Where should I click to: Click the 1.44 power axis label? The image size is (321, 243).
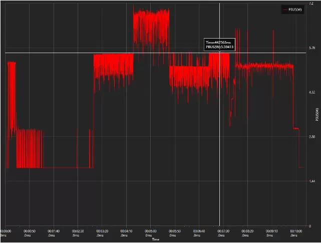point(312,181)
